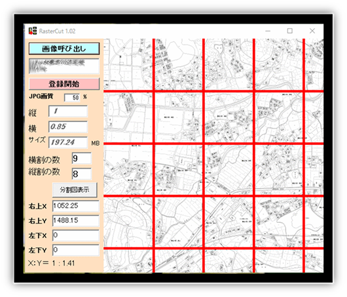Click the 右上X coordinate field

(x=76, y=206)
